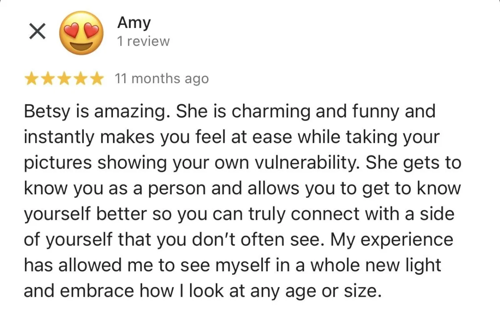
Task: Select the second gold star in the rating
Action: click(x=47, y=79)
